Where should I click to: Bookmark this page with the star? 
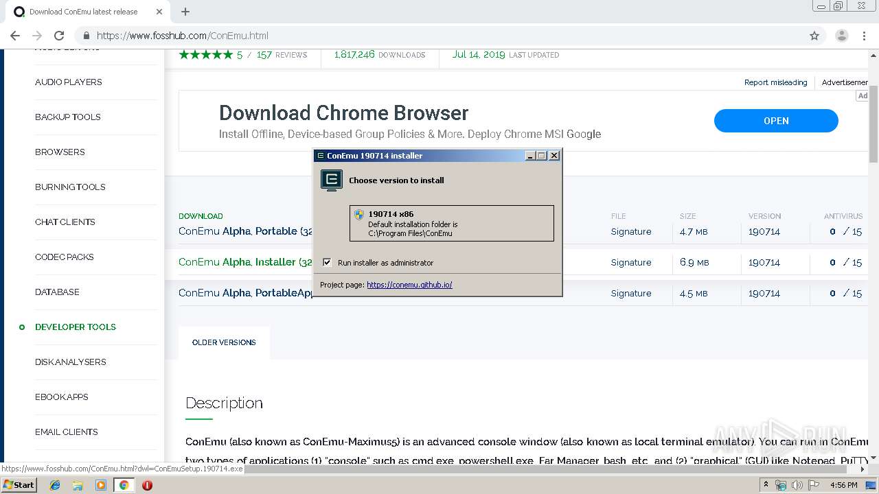pyautogui.click(x=814, y=36)
